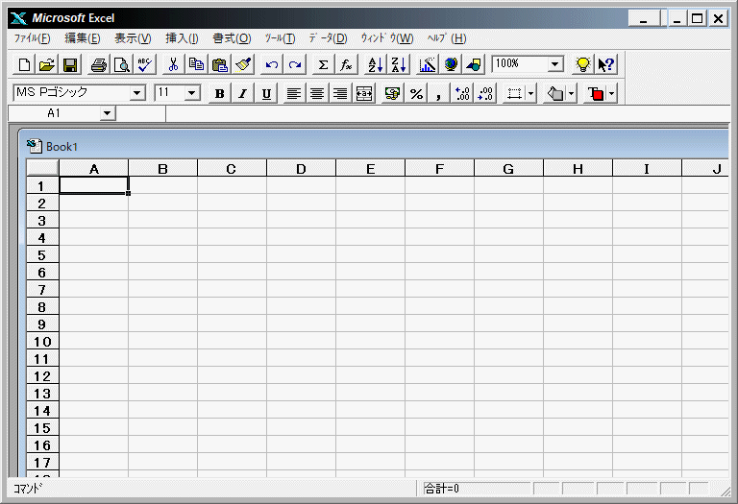Viewport: 738px width, 504px height.
Task: Expand the Borders dropdown arrow
Action: click(530, 93)
